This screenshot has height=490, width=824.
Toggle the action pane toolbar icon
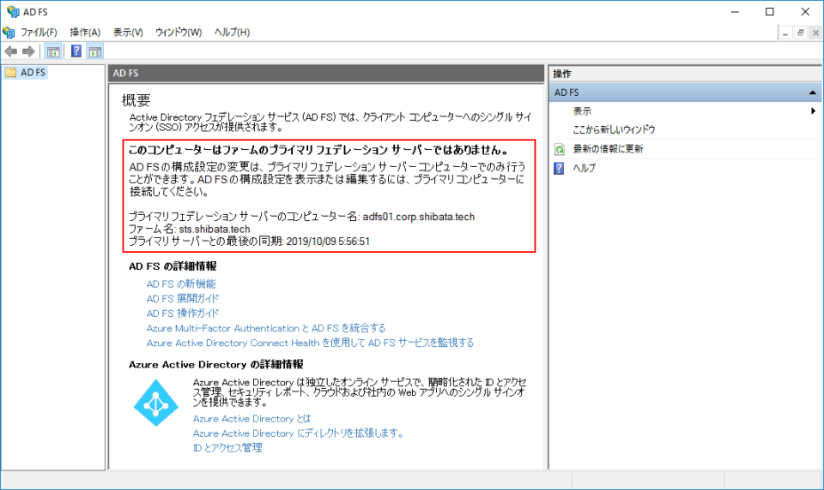tap(95, 51)
